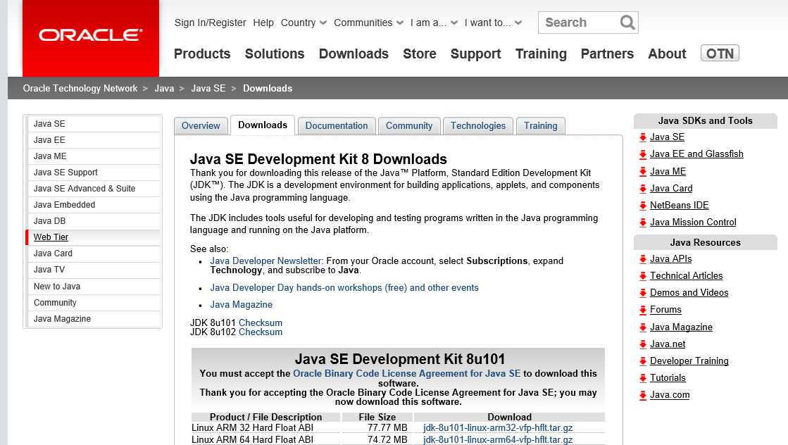Open the Downloads main menu item
This screenshot has height=445, width=788.
click(x=354, y=54)
